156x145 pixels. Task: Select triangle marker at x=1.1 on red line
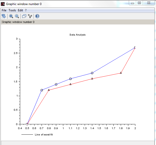70,84
